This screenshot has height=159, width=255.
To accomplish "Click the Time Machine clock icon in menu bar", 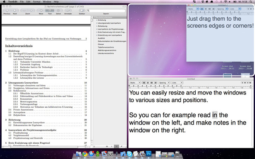I will [216, 2].
